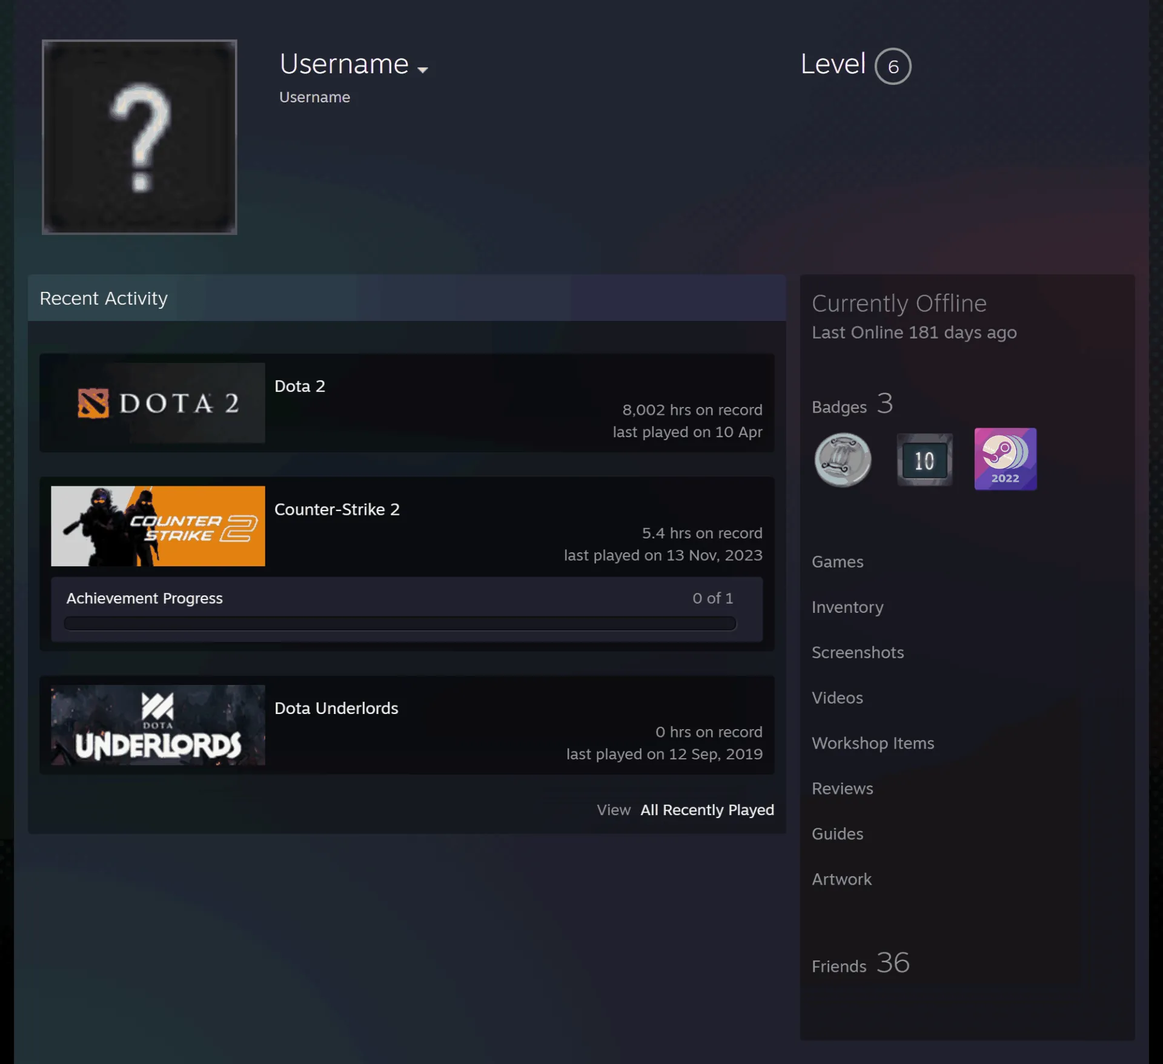View All Recently Played games

pyautogui.click(x=707, y=810)
